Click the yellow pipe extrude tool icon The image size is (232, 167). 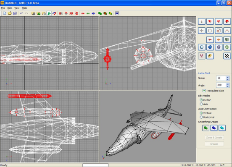210,56
